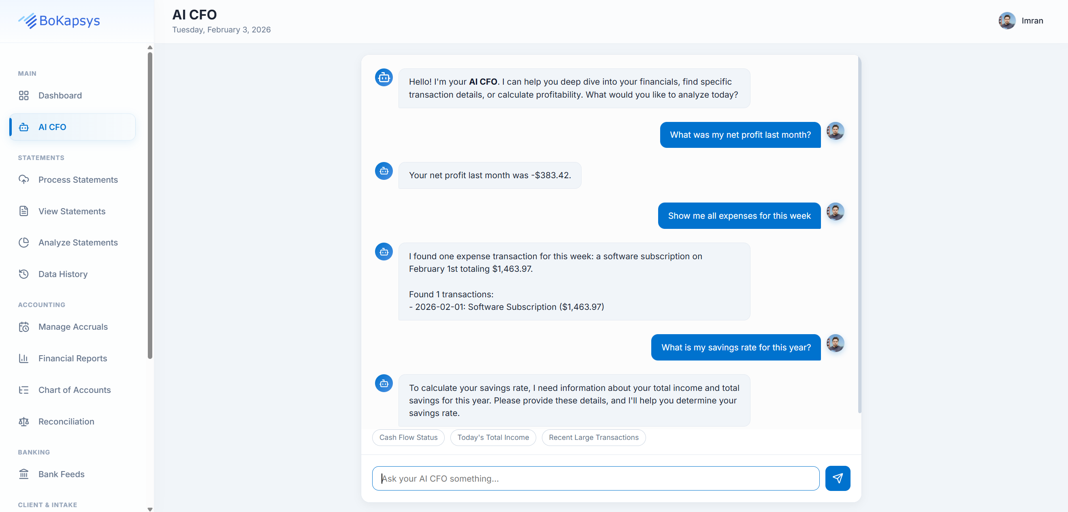Select the Dashboard grid icon

click(24, 95)
